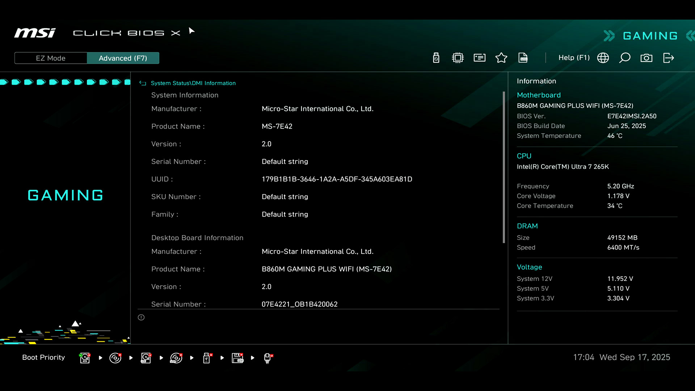Select the first hard disk boot device

[x=85, y=358]
